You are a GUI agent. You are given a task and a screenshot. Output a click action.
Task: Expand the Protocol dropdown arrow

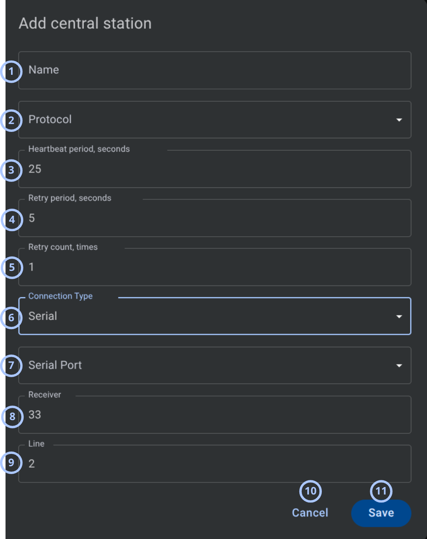[x=399, y=120]
